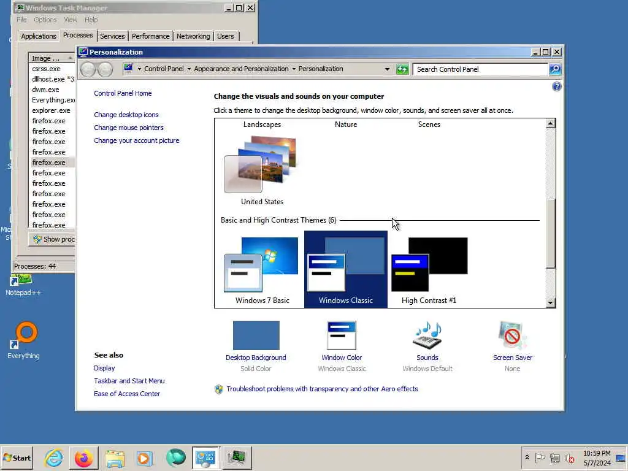Click the network tray icon
The image size is (628, 471).
coord(554,458)
